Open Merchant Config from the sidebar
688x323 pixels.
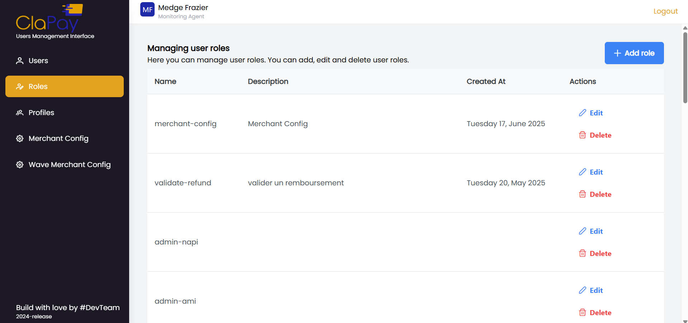[58, 138]
